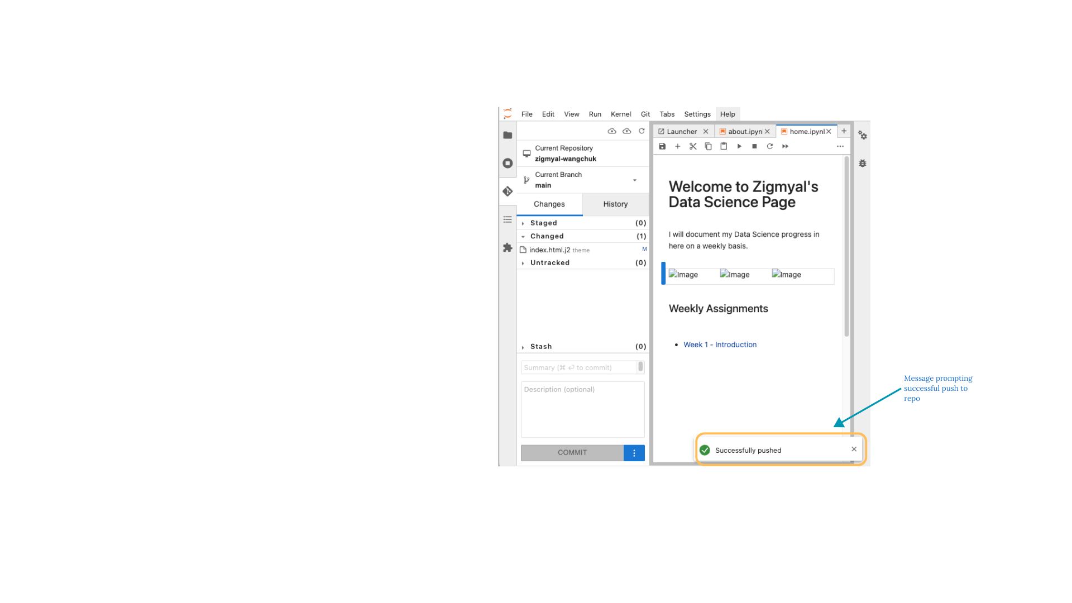Cut cell with the scissors icon
Screen dimensions: 1072x603
tap(693, 146)
